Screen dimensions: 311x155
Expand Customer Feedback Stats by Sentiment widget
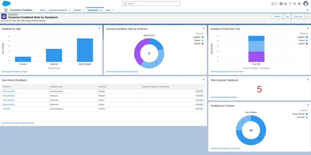pos(203,28)
